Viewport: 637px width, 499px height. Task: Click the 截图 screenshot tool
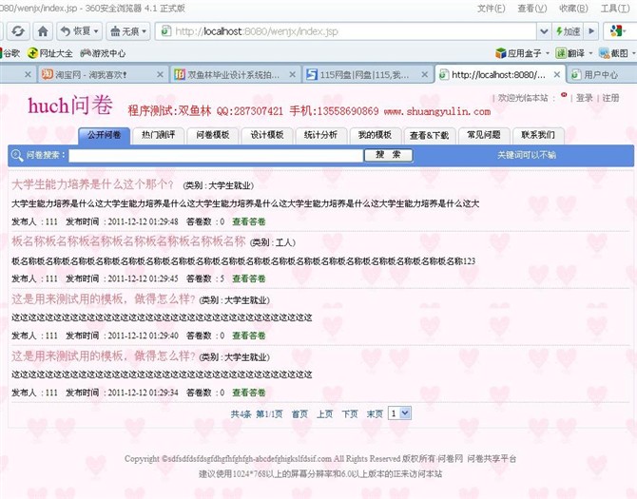[x=614, y=53]
